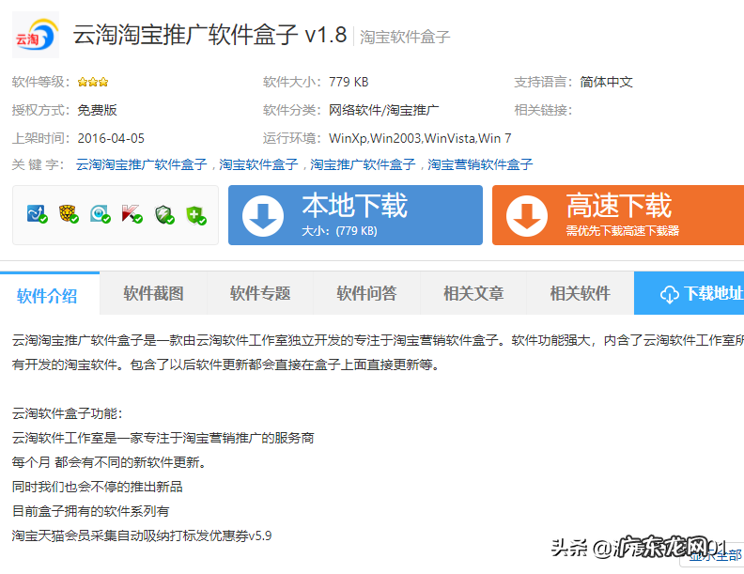Click the title 云淘淘宝推广软件盒子 v1.8
This screenshot has height=574, width=744.
click(x=209, y=35)
